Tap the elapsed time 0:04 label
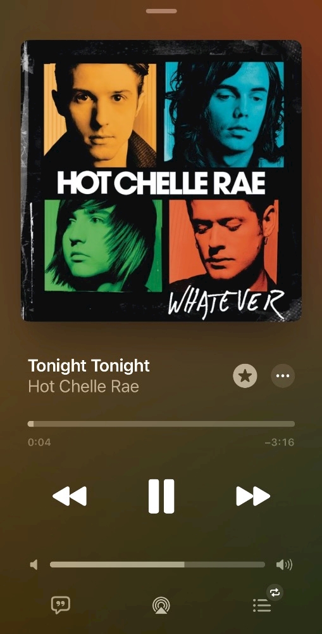322x634 pixels. 39,442
